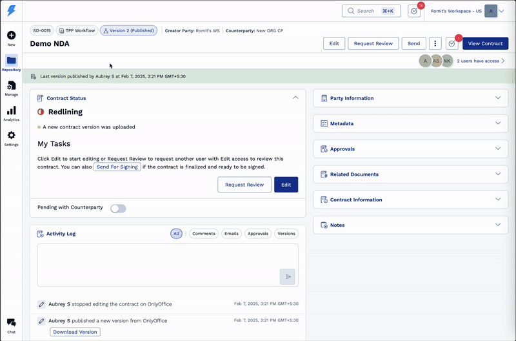Expand the Contract Information panel
The width and height of the screenshot is (516, 341).
pos(498,200)
